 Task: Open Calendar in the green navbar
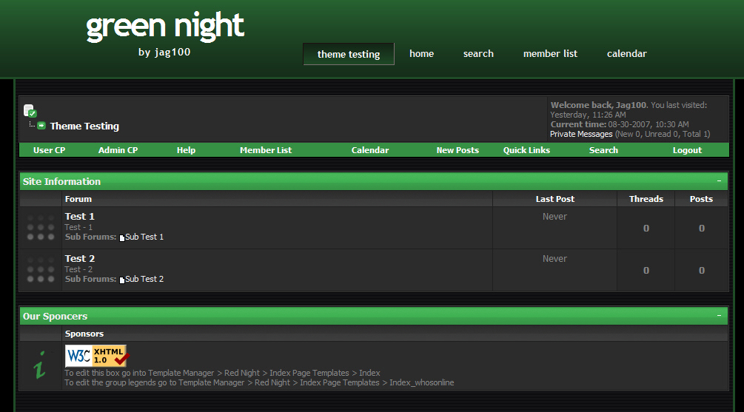tap(370, 150)
